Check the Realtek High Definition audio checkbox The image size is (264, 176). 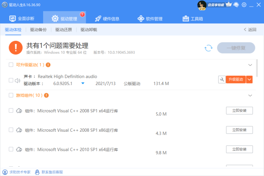[x=11, y=80]
